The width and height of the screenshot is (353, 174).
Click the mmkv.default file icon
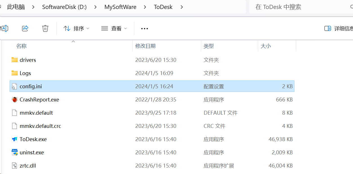pos(15,113)
